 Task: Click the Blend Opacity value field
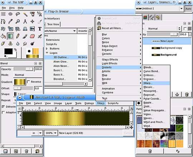pyautogui.click(x=38, y=69)
